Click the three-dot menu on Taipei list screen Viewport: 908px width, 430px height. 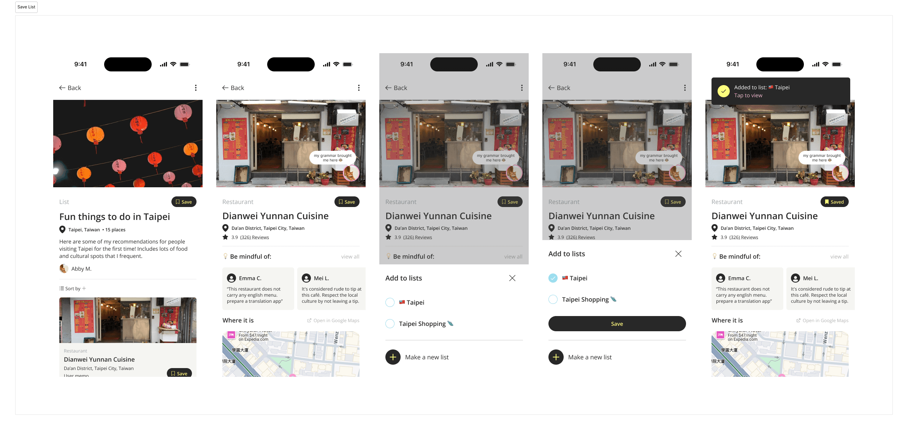point(196,88)
